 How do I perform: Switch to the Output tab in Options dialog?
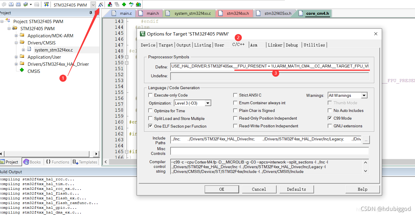[x=184, y=45]
